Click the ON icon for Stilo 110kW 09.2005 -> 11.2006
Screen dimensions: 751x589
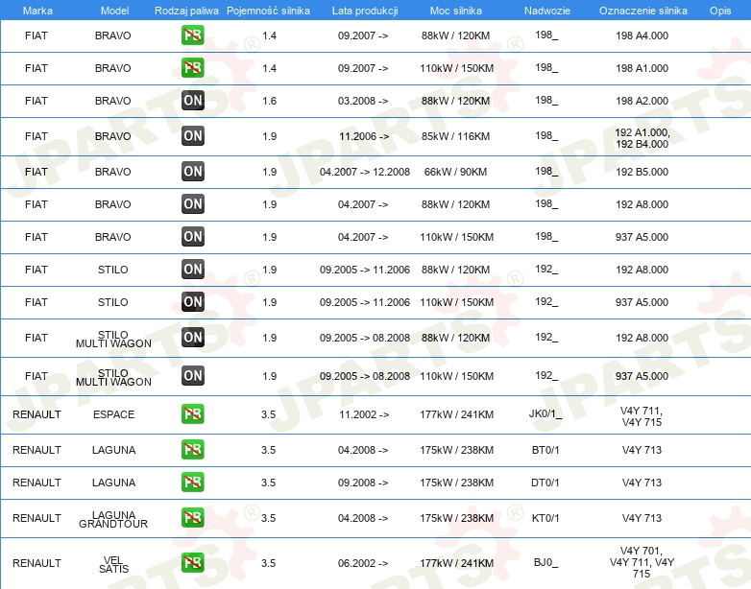(x=192, y=301)
